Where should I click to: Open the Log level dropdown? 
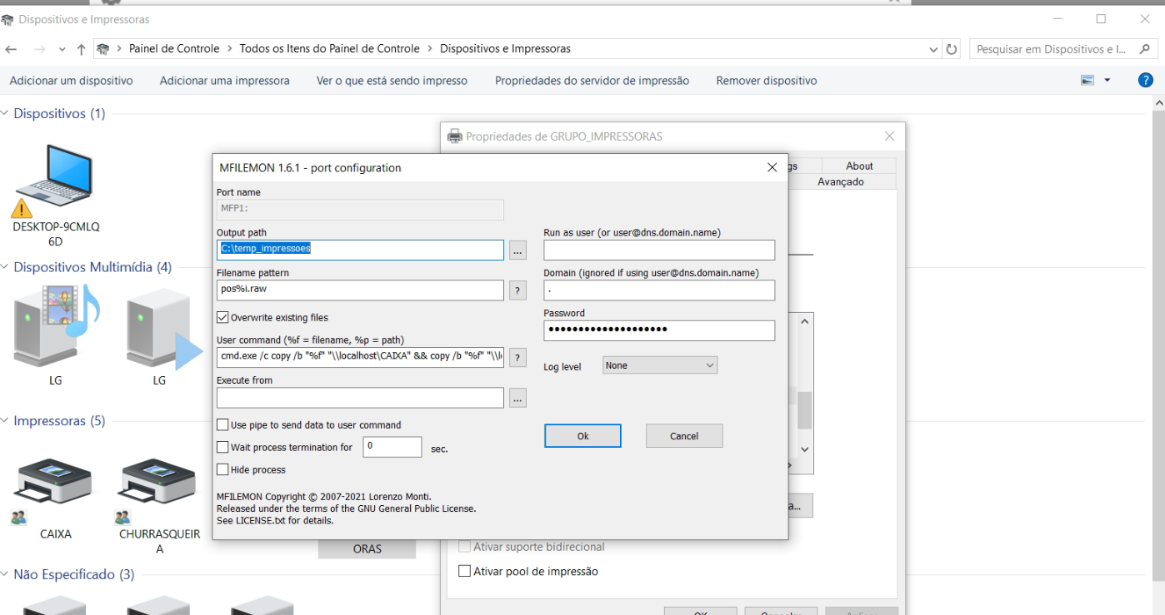click(659, 365)
